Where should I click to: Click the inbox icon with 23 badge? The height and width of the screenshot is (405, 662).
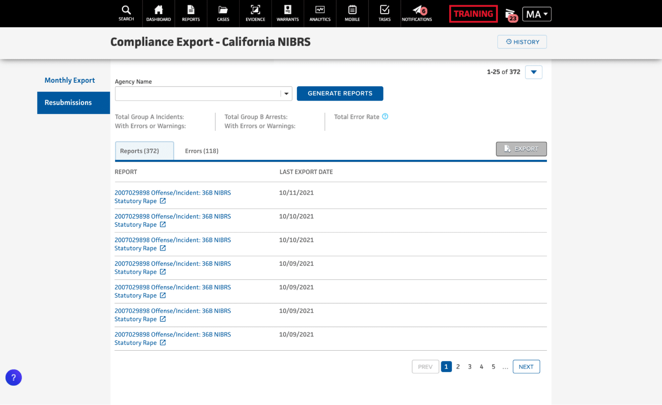click(x=510, y=15)
